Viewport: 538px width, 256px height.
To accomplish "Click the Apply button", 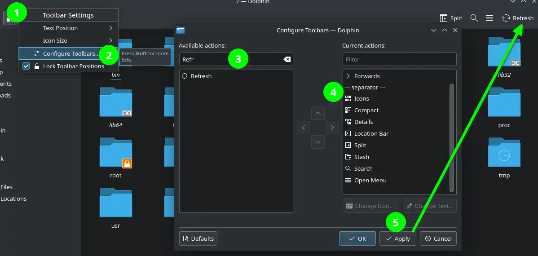I will [x=398, y=238].
